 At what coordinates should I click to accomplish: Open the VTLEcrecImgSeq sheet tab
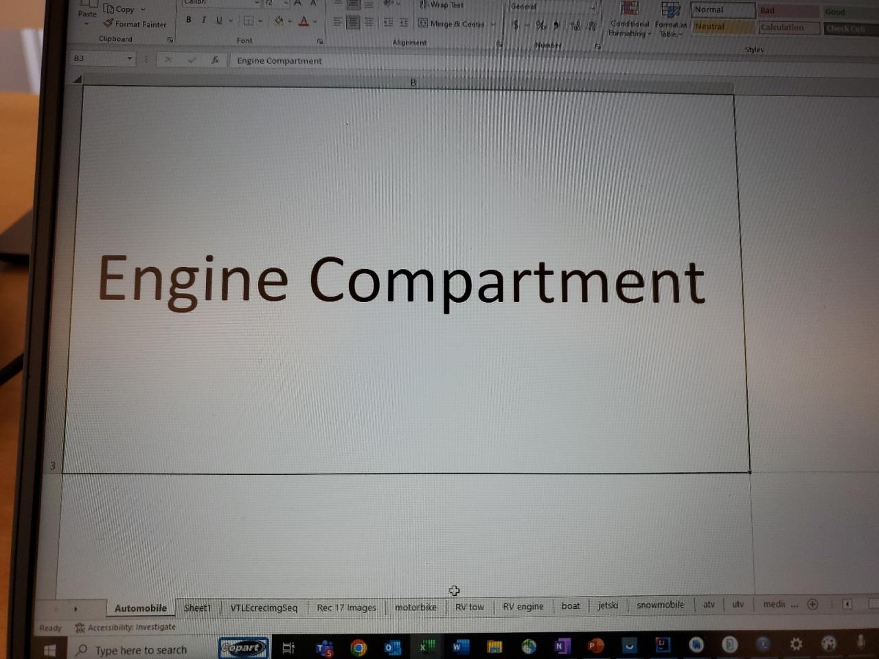pos(264,608)
